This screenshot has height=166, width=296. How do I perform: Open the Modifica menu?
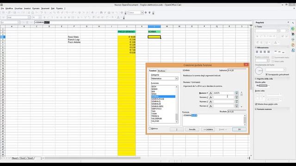[9, 8]
